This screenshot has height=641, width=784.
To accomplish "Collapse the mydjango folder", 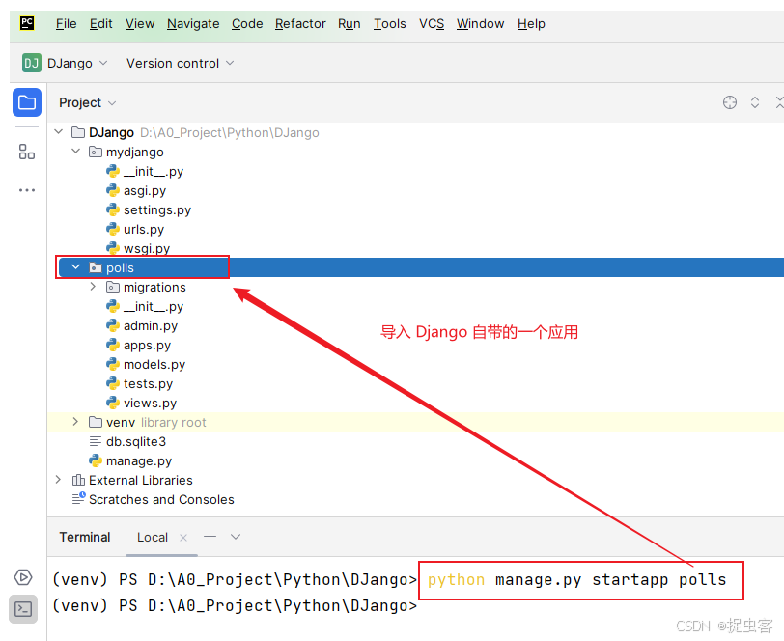I will click(x=75, y=151).
